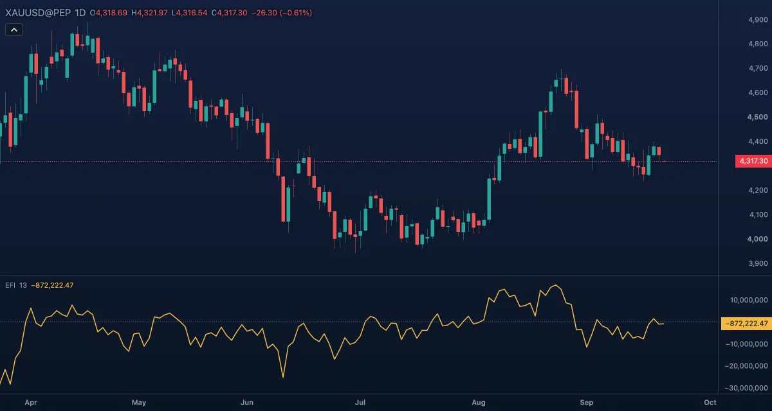
Task: Click the XAUUSD@PEP symbol title
Action: 39,13
